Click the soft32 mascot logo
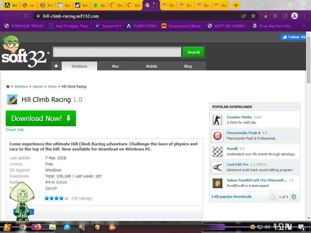This screenshot has height=233, width=311. (24, 52)
